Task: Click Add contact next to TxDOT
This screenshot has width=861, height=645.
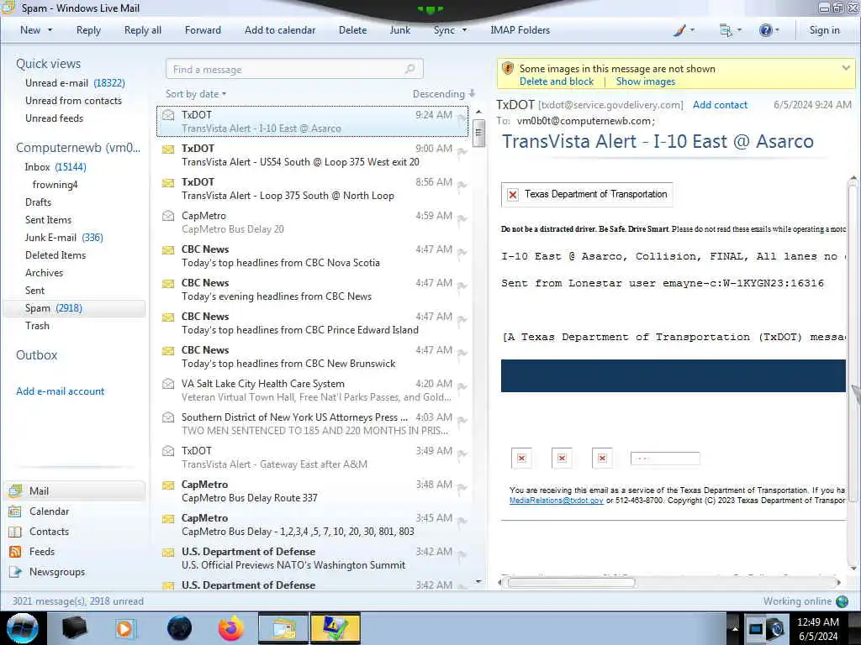Action: click(x=720, y=105)
